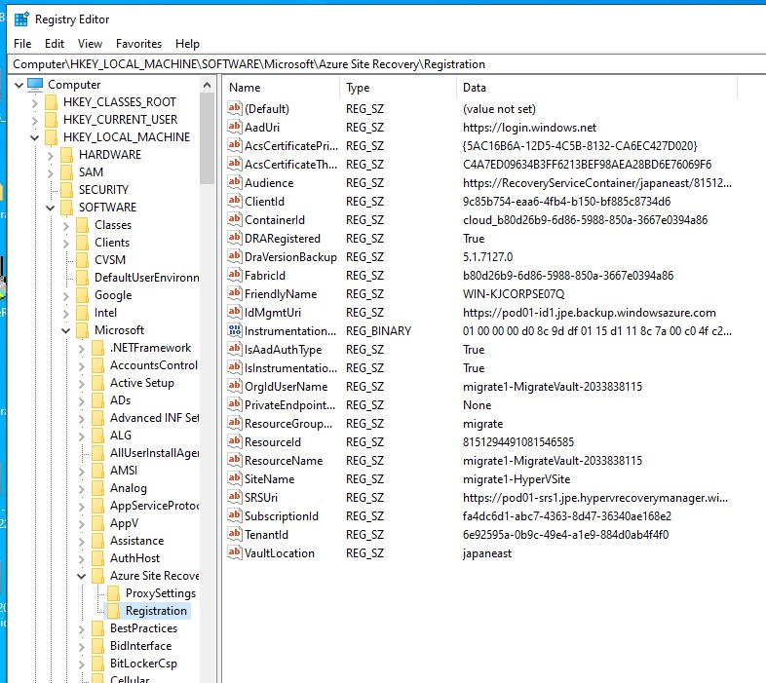Click the DRARegistered string value icon
The image size is (766, 683).
[x=235, y=239]
